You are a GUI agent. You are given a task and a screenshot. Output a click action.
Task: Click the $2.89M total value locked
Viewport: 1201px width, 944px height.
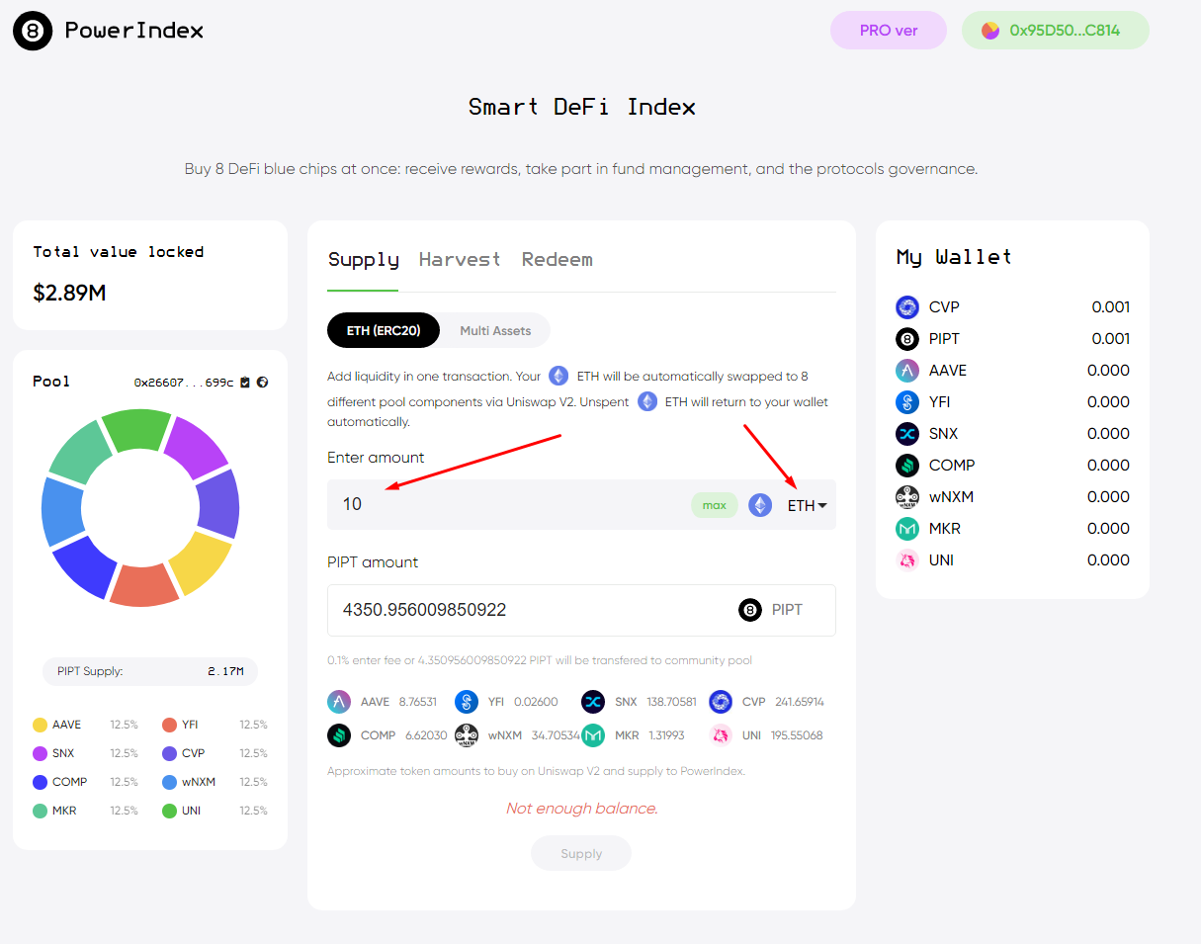point(69,293)
